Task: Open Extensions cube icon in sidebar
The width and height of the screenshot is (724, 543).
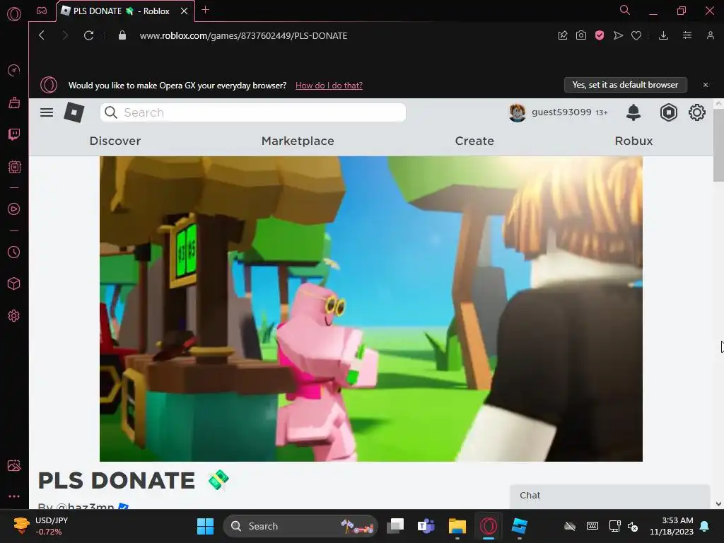Action: click(14, 284)
